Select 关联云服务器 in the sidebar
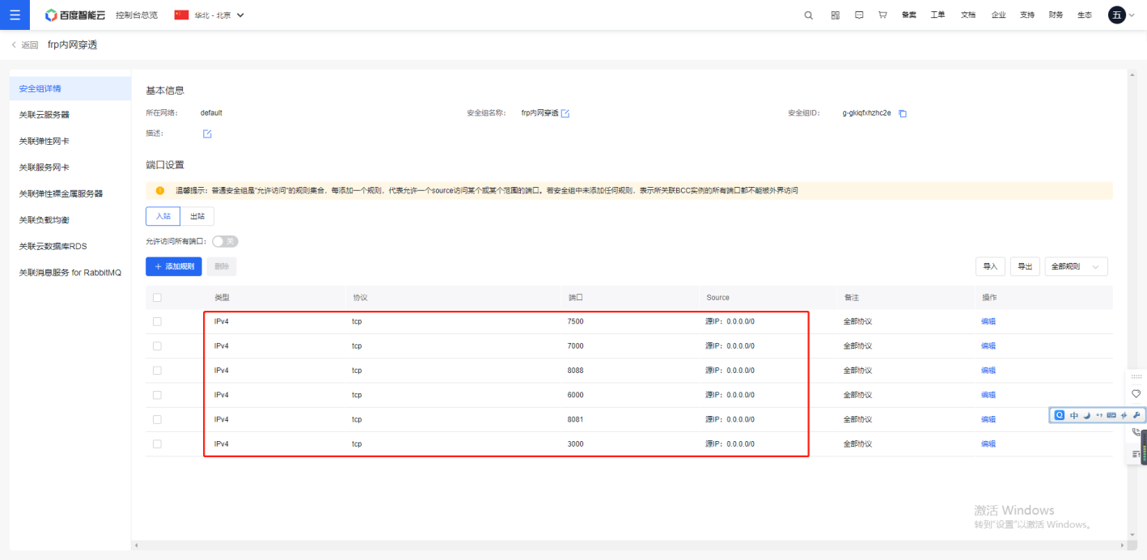 click(44, 115)
